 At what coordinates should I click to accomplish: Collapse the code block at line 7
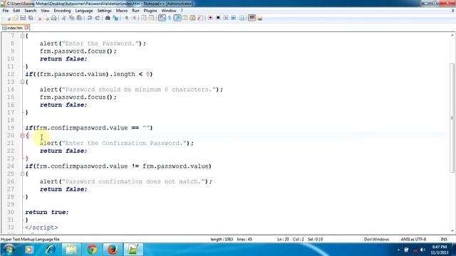pyautogui.click(x=22, y=36)
